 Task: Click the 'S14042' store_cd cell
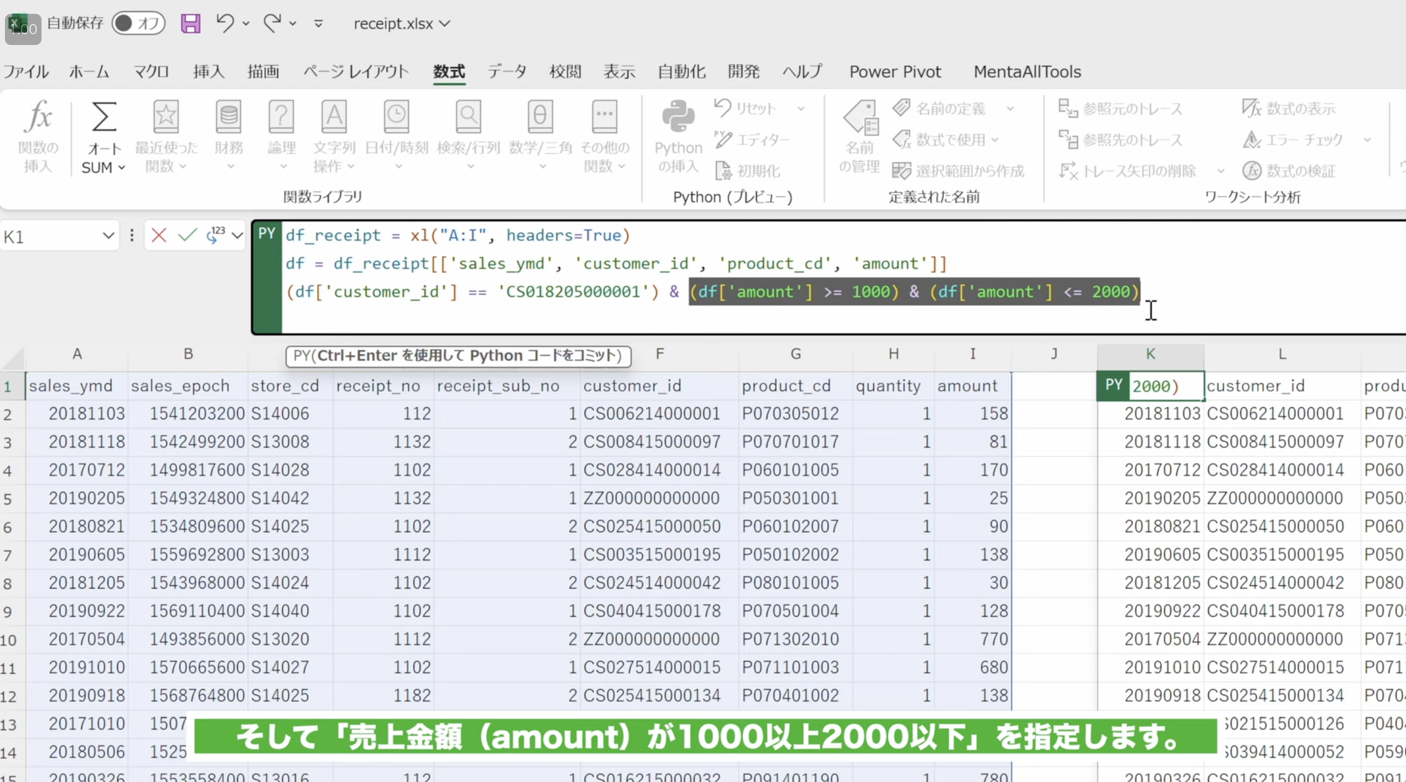point(290,498)
